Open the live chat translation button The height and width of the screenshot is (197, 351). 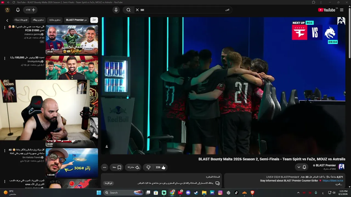click(109, 183)
